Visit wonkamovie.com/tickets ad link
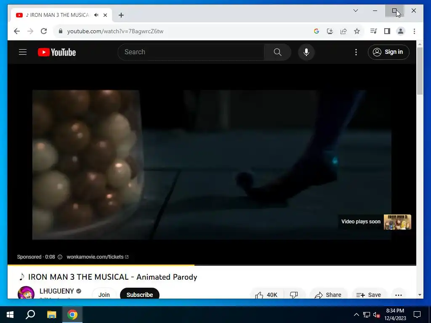The width and height of the screenshot is (431, 323). click(97, 257)
